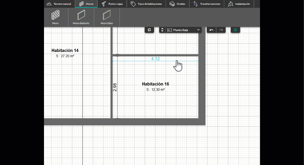304x165 pixels.
Task: Click the floor plan icon beside Planta Baja
Action: coord(169,30)
